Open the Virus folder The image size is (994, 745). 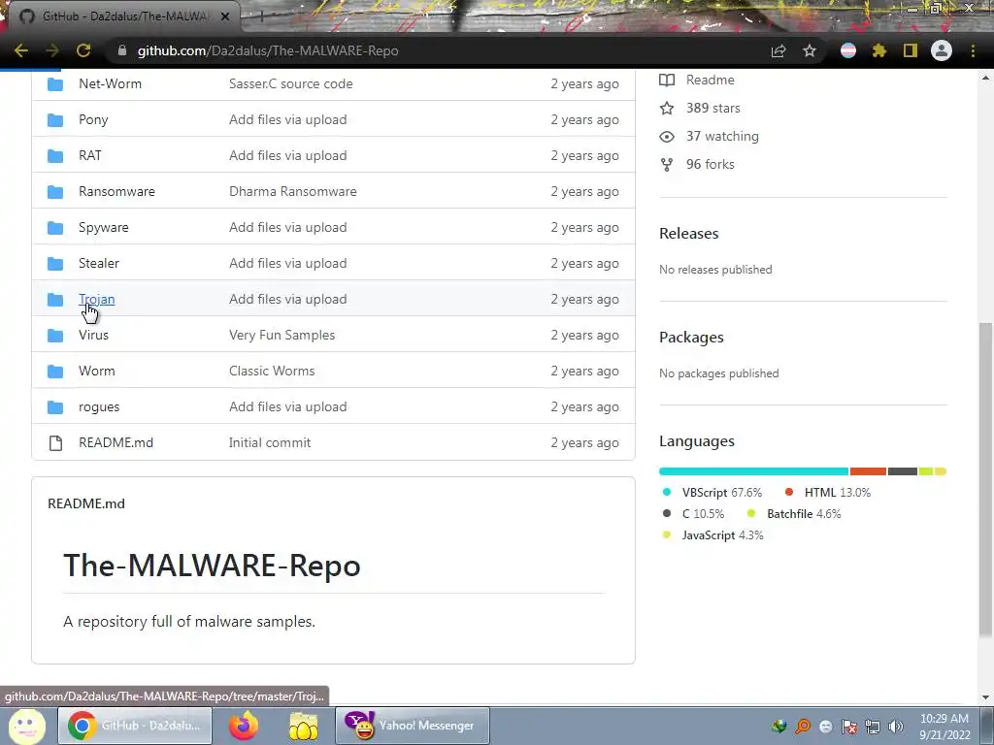93,335
